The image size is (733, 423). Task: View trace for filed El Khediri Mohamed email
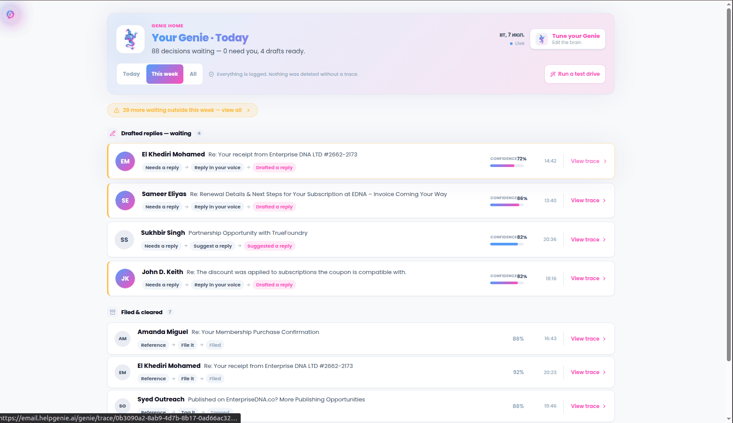click(589, 372)
